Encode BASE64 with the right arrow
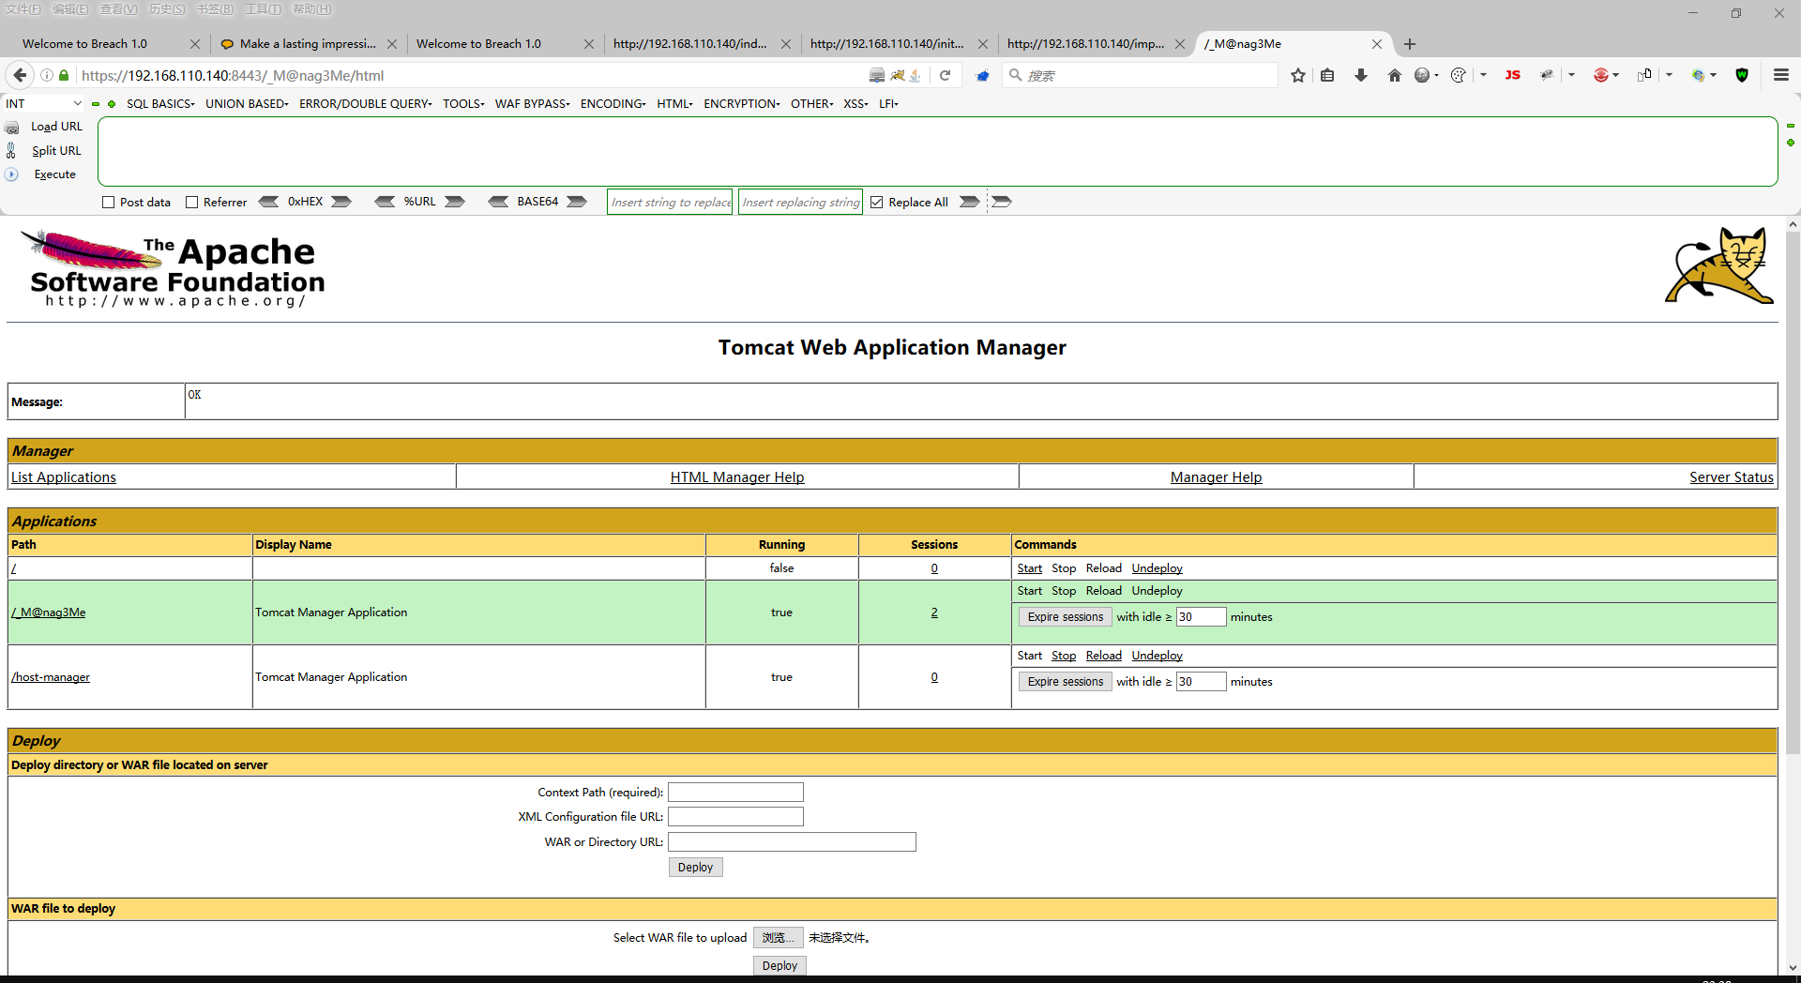1801x983 pixels. [577, 202]
